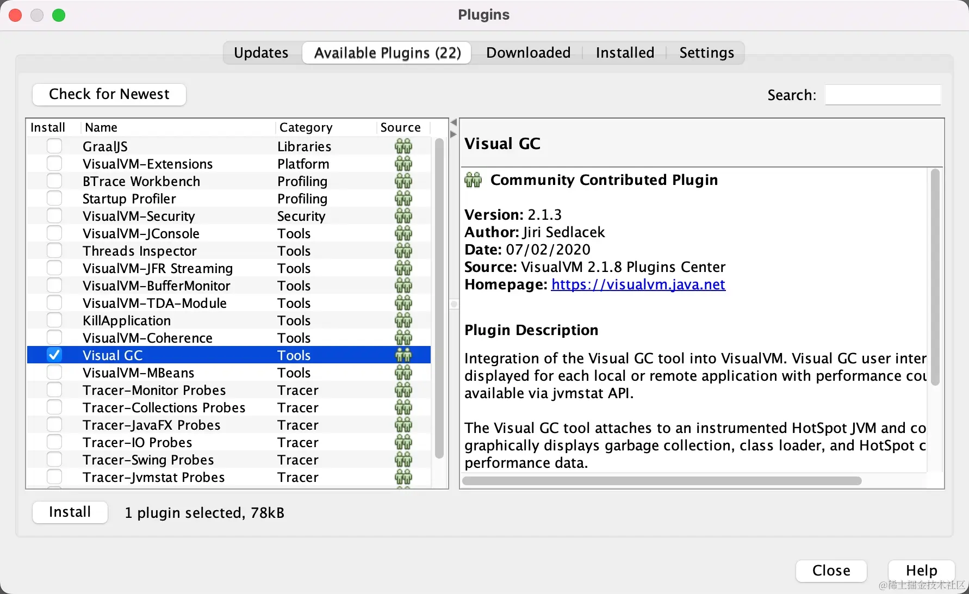Click the VisualVM-JFR Streaming source icon

[x=403, y=268]
